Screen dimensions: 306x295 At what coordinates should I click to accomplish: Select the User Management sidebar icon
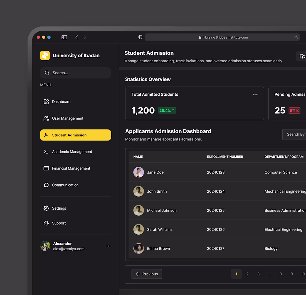(46, 118)
